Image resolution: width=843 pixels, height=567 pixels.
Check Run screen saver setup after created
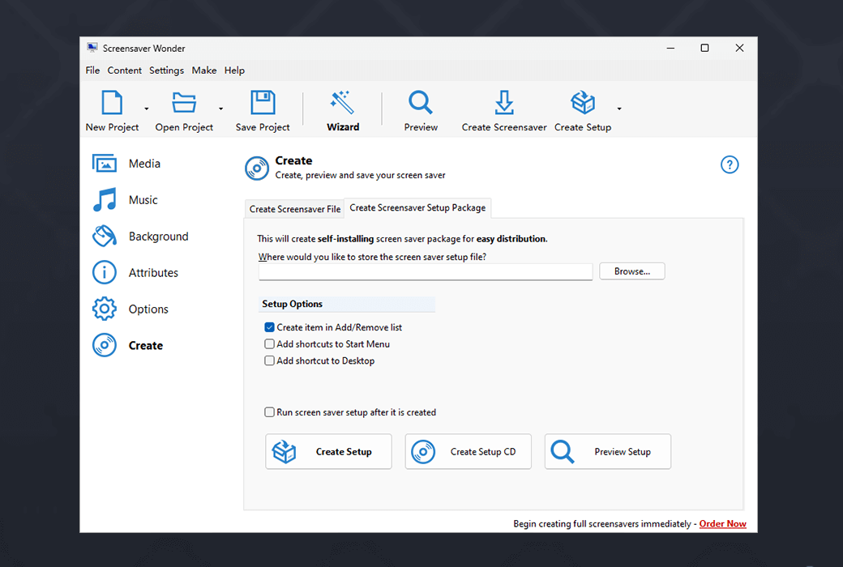pyautogui.click(x=269, y=412)
